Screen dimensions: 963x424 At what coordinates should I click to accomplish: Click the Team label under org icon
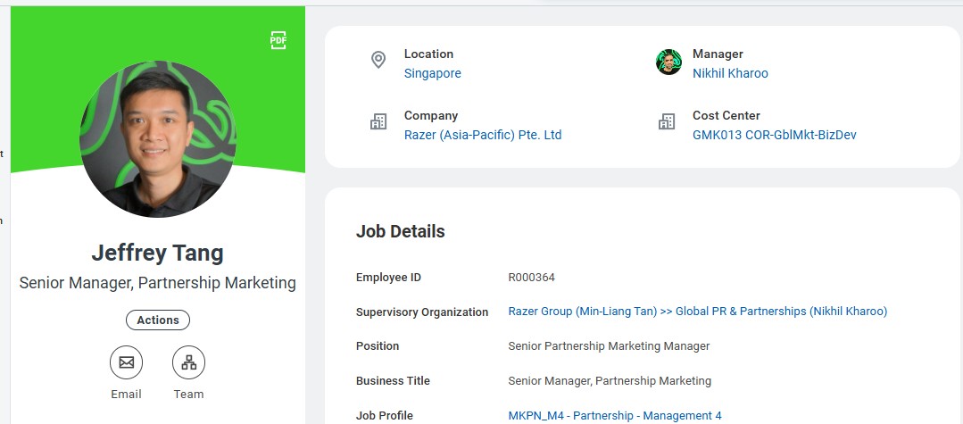(188, 395)
